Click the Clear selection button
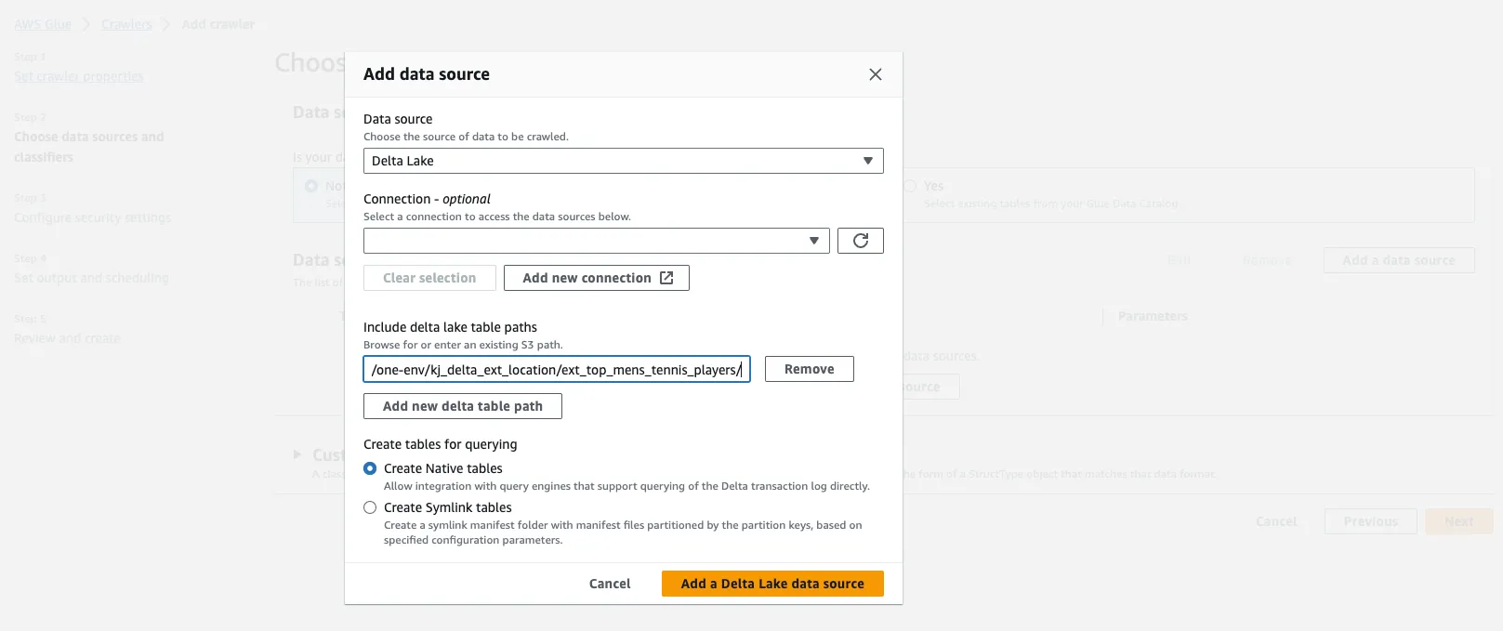 [429, 278]
